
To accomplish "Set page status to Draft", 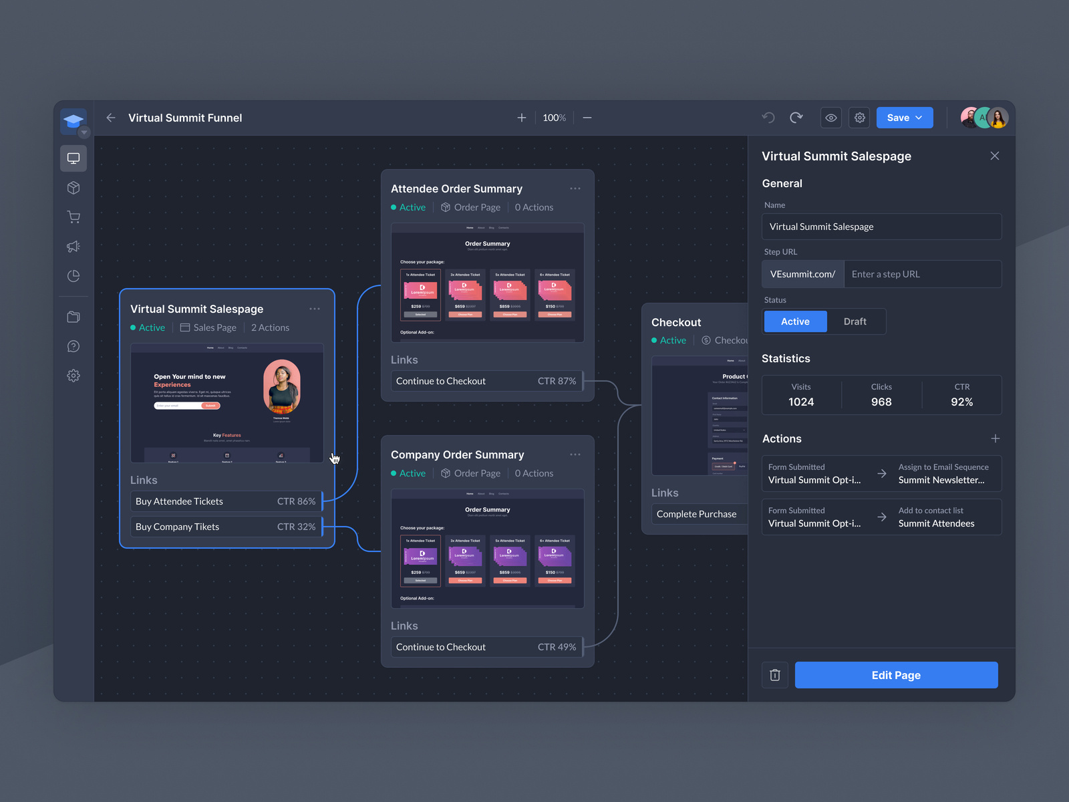I will (x=855, y=321).
